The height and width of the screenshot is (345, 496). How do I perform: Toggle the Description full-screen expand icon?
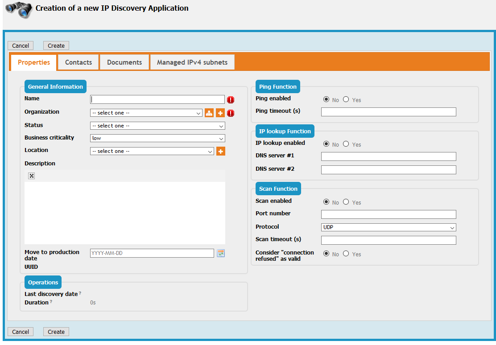(32, 176)
